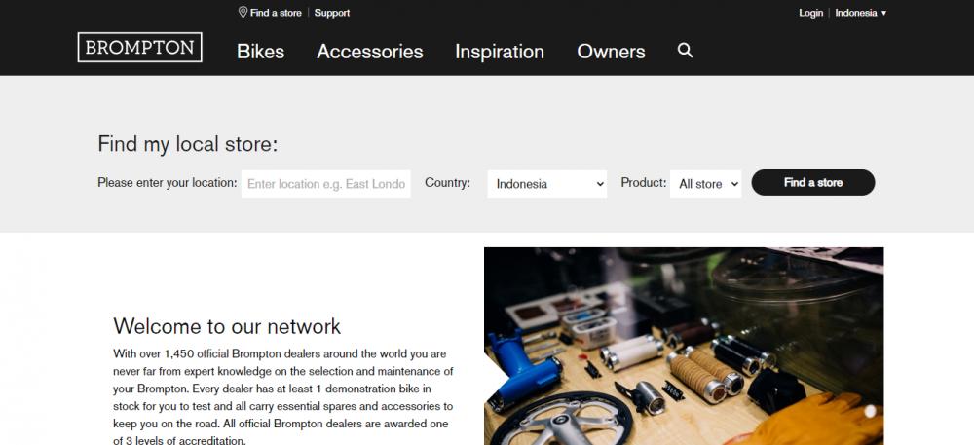The height and width of the screenshot is (445, 974).
Task: Click the Welcome to our network heading
Action: [x=227, y=326]
